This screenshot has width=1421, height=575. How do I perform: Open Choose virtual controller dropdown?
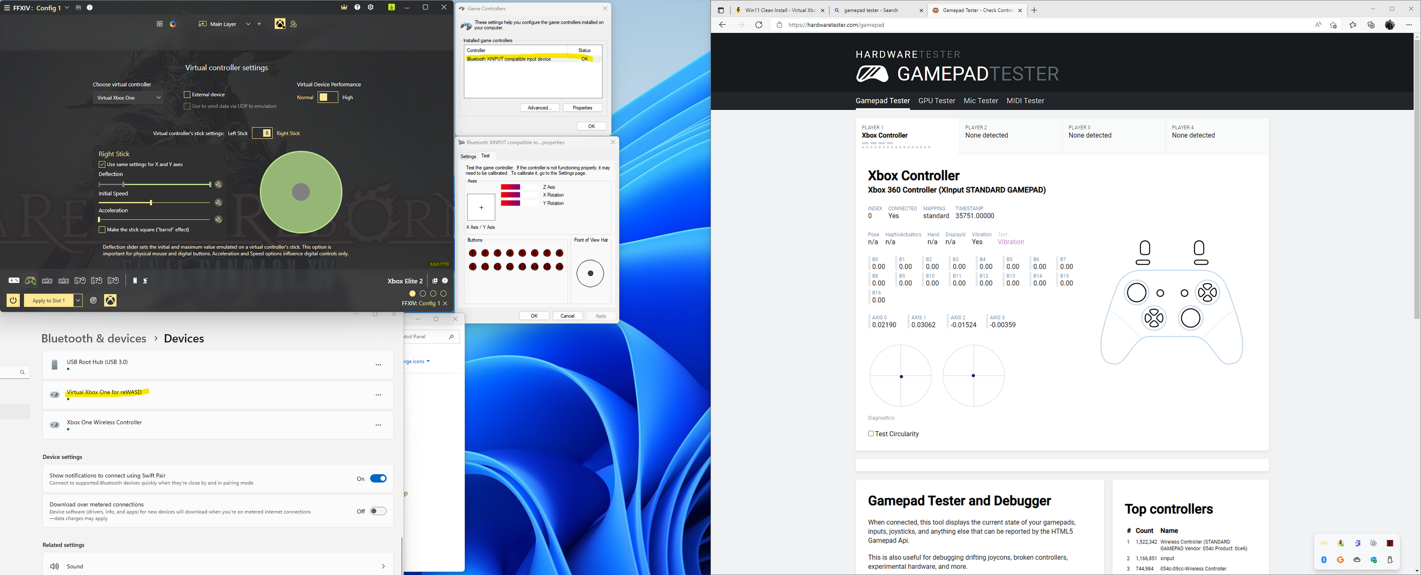[128, 97]
